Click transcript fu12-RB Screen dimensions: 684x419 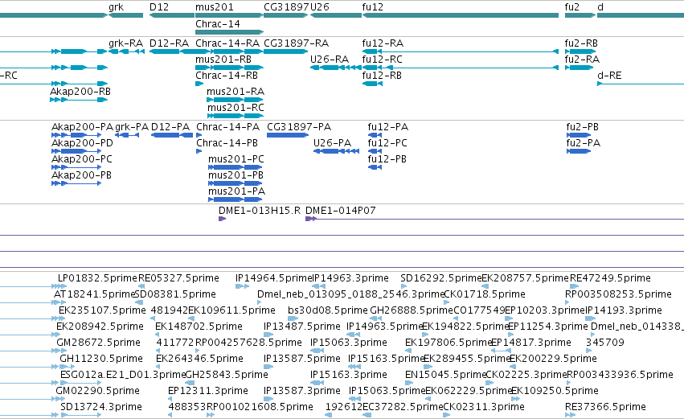point(382,76)
